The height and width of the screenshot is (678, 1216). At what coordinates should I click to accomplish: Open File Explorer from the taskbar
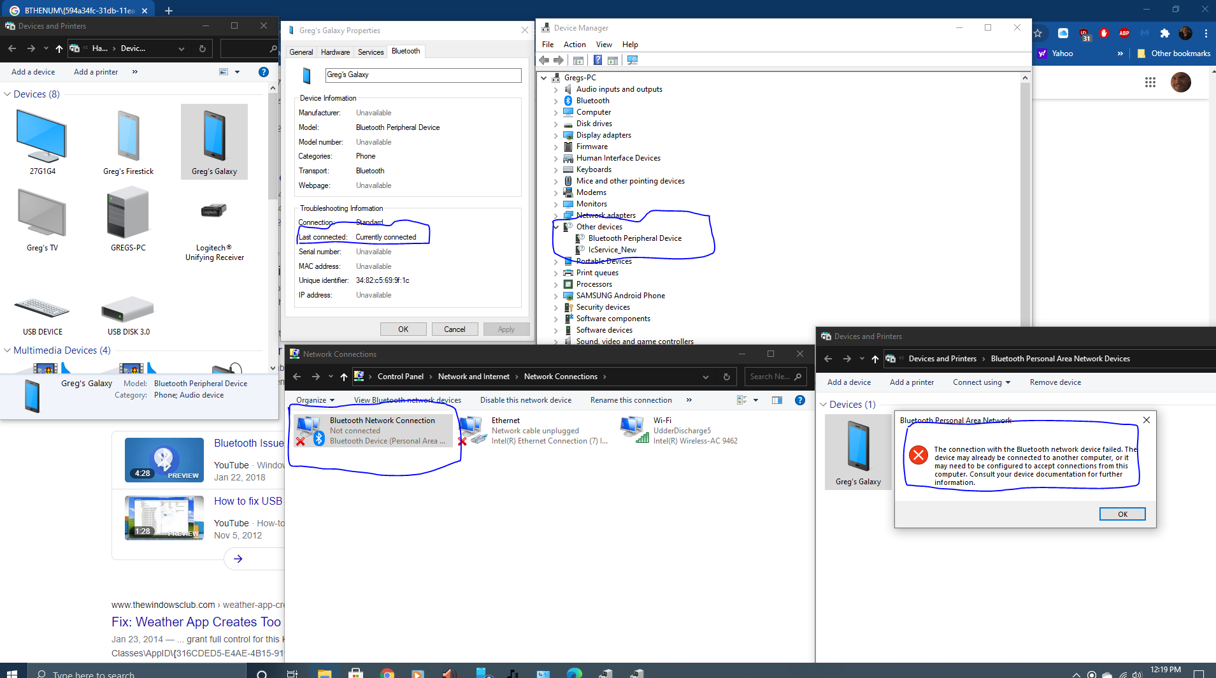(x=324, y=673)
